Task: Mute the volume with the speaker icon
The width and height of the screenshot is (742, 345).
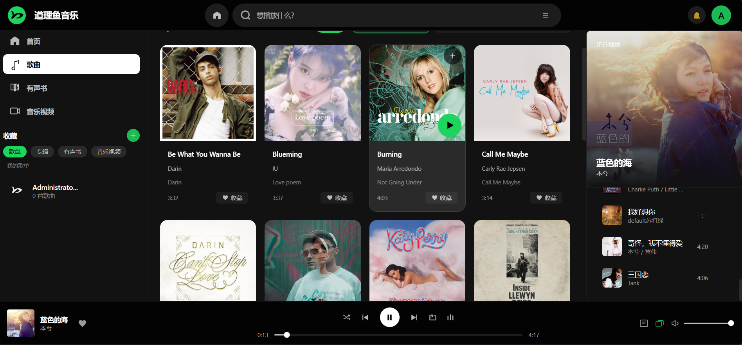Action: pyautogui.click(x=675, y=323)
